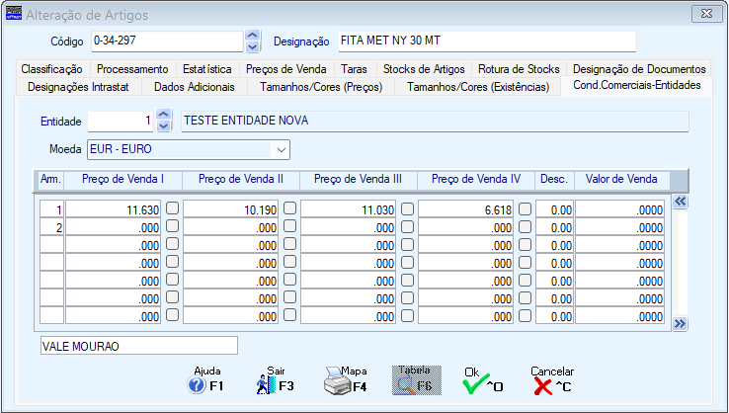Open the Estatística tab
The image size is (729, 413).
click(x=206, y=69)
